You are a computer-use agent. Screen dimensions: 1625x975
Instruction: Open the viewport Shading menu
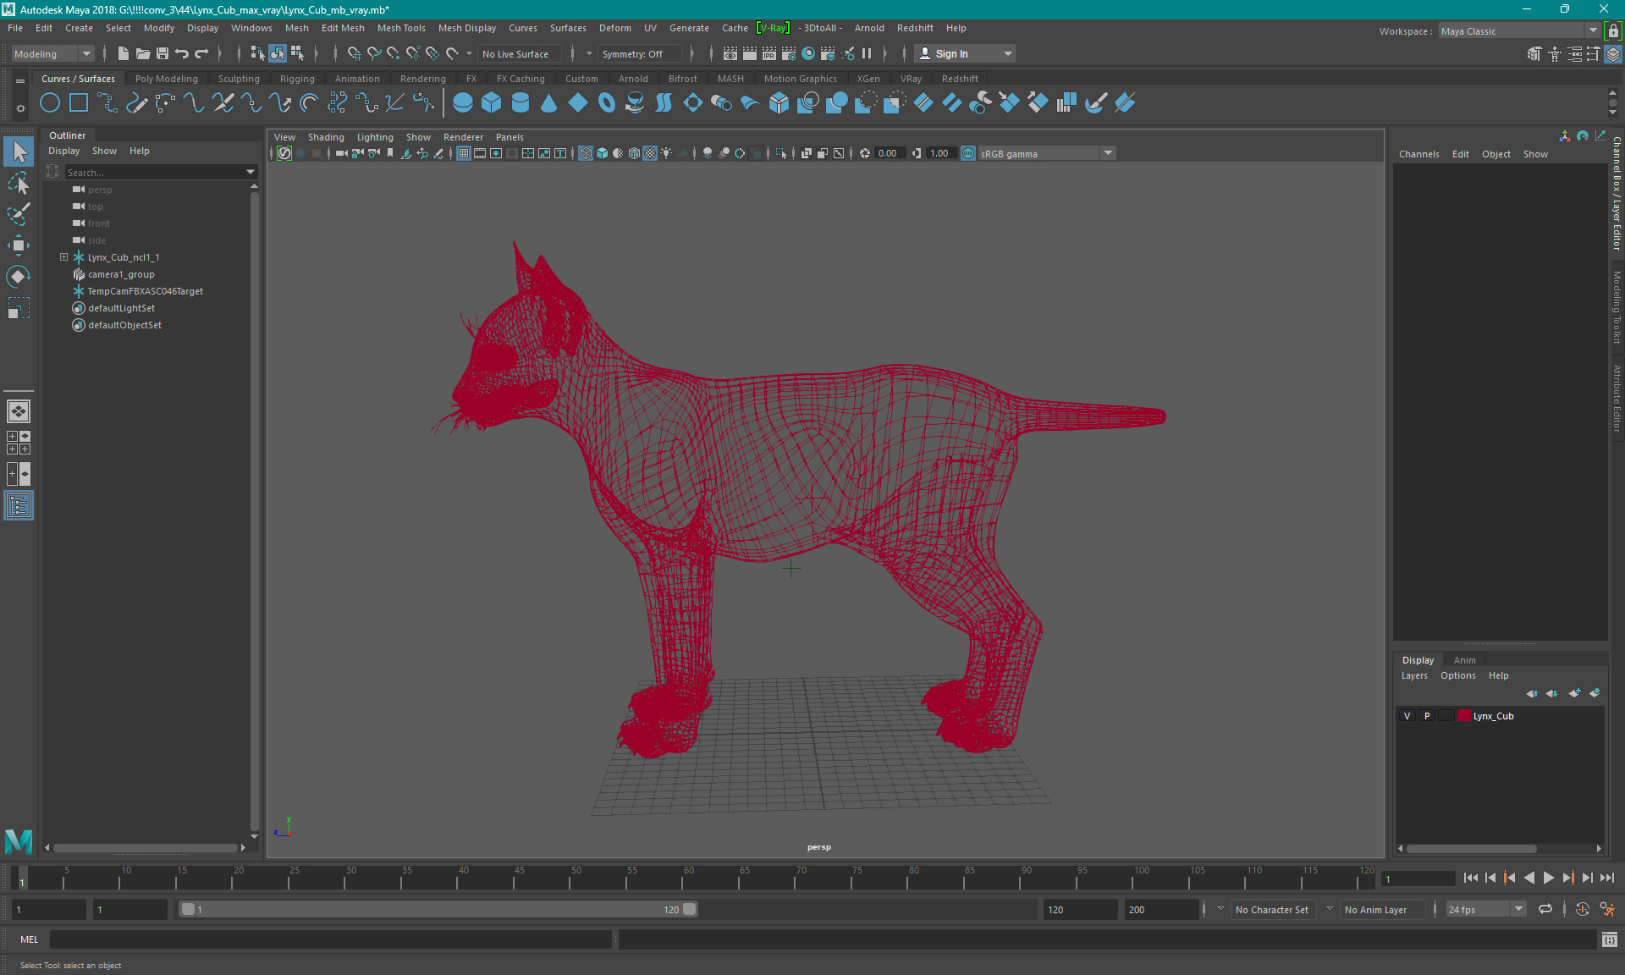[326, 137]
